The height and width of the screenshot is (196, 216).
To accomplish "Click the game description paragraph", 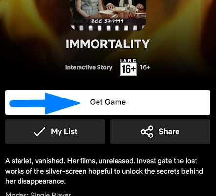I will (104, 171).
